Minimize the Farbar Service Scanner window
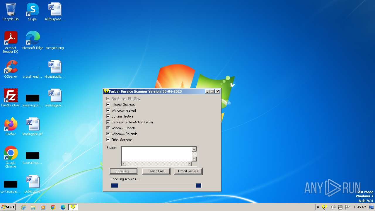The width and height of the screenshot is (375, 211). pos(207,91)
